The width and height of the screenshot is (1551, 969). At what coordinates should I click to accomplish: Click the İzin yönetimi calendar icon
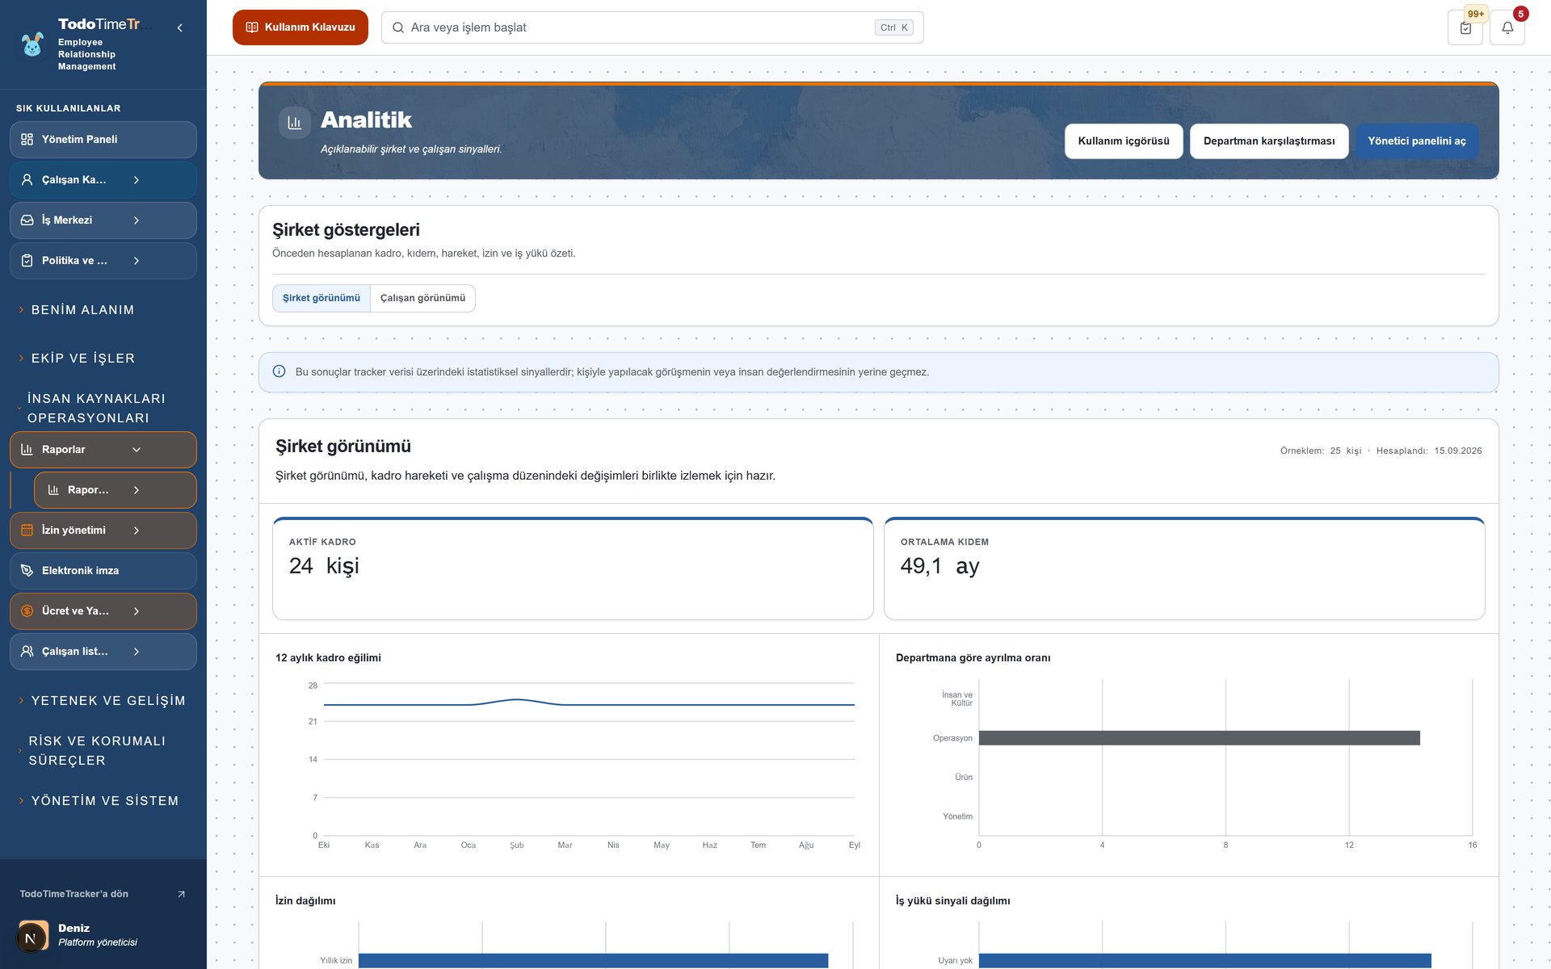pyautogui.click(x=27, y=531)
